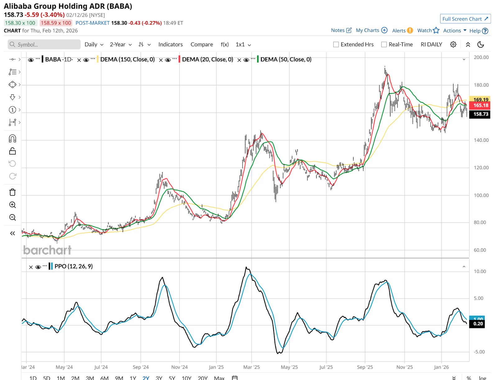497x380 pixels.
Task: Click the green DEMA (50) color swatch
Action: click(x=258, y=59)
